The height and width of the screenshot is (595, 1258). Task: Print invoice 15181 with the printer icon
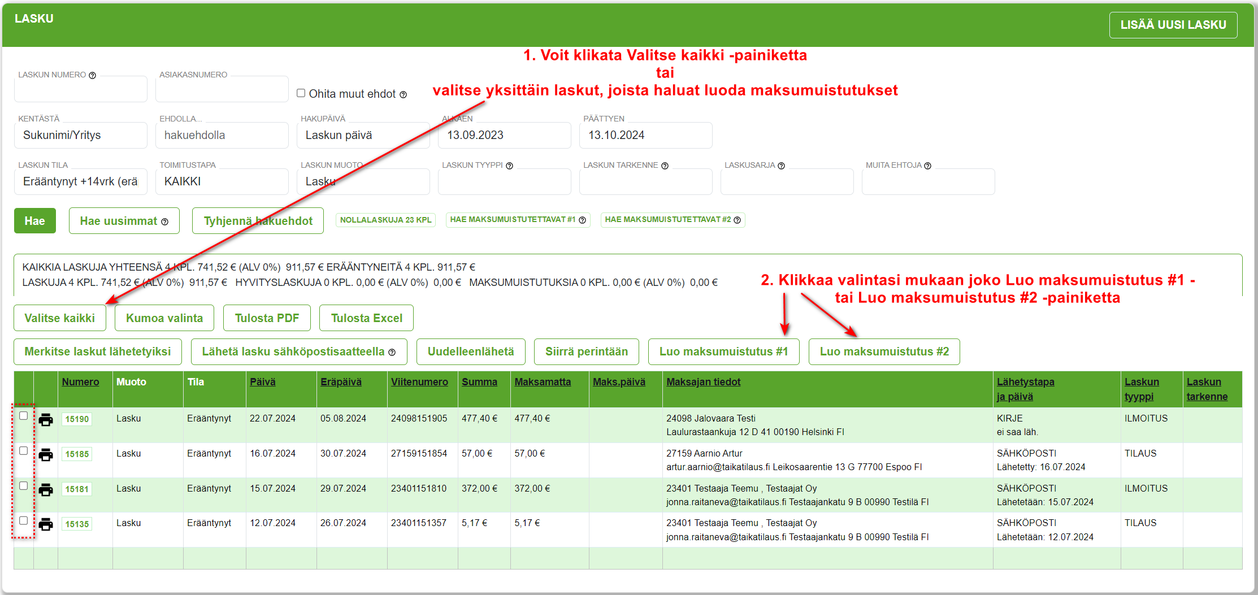tap(46, 490)
